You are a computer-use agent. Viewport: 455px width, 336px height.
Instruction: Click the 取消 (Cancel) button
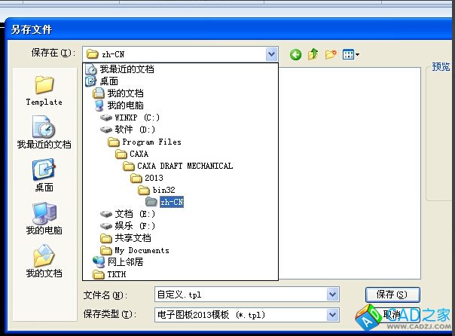coord(392,315)
